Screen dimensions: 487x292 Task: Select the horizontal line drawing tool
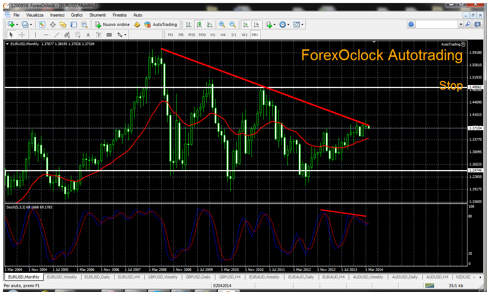46,35
